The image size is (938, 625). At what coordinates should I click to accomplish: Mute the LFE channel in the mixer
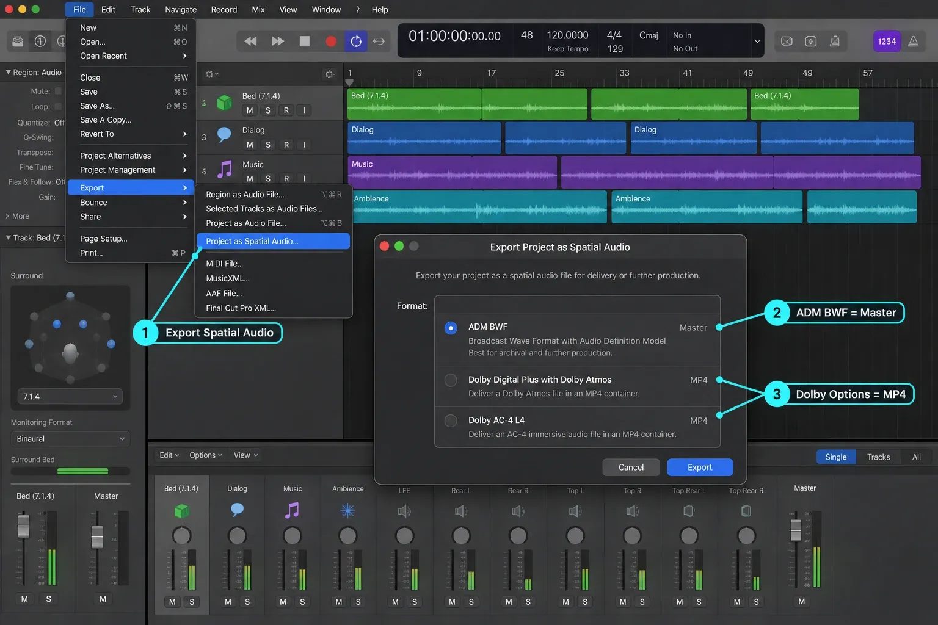[395, 602]
